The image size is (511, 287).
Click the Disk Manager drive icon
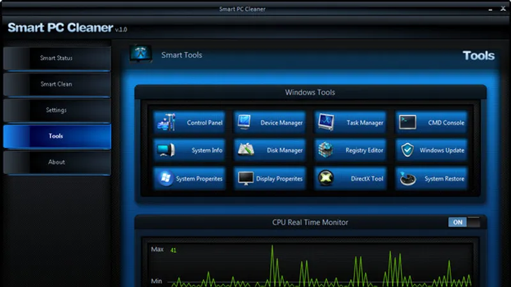246,150
